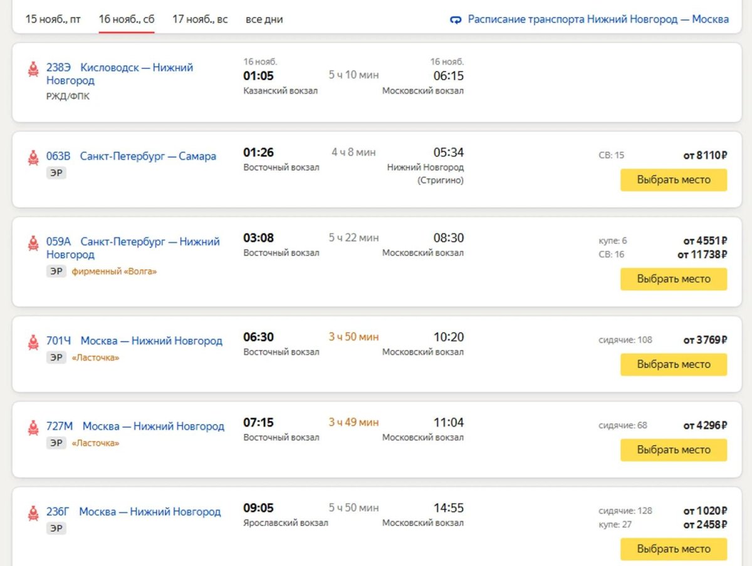Click Выбрать место for 236Г train

[x=674, y=549]
